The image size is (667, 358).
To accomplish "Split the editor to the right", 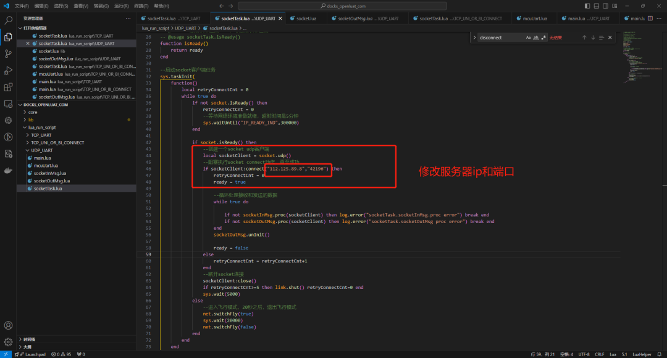I will [x=650, y=18].
